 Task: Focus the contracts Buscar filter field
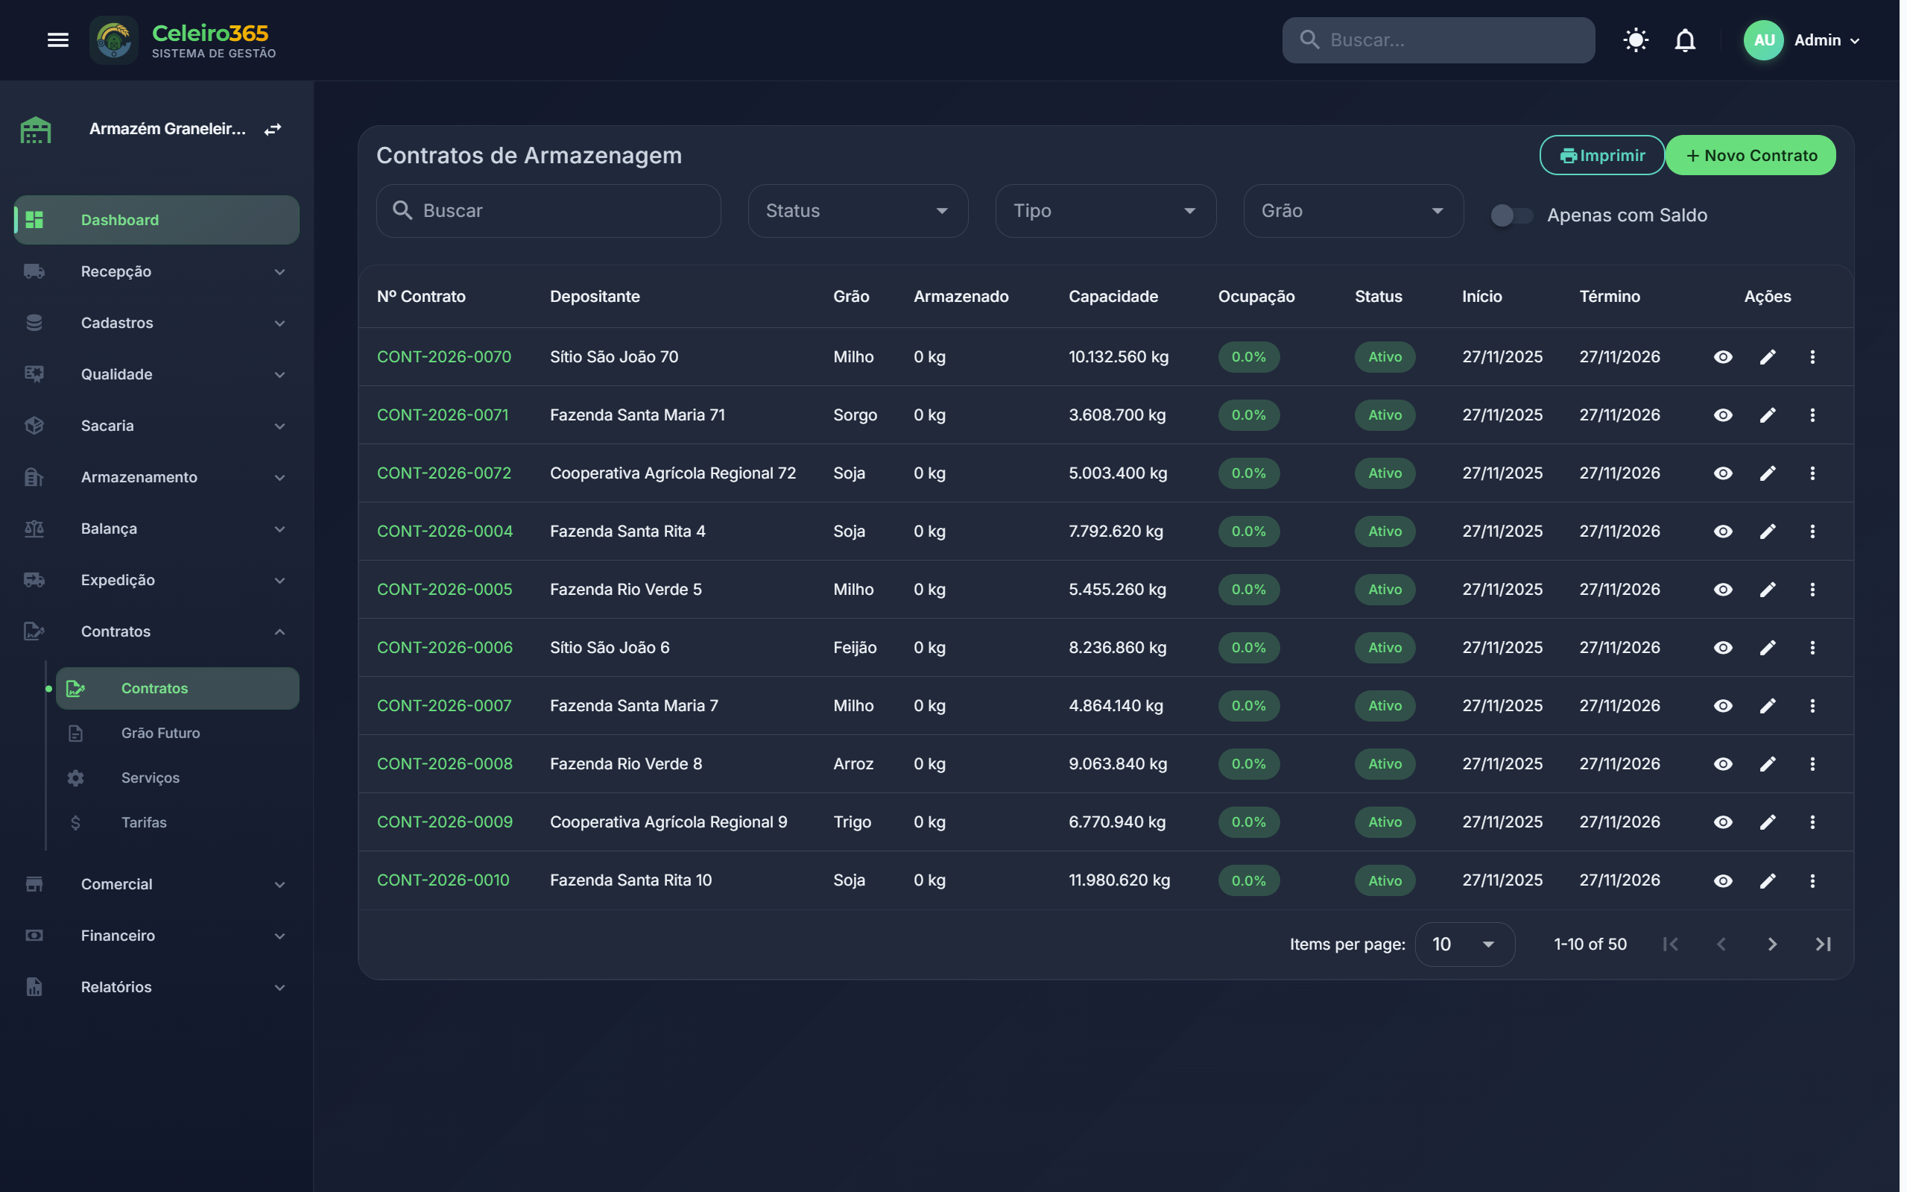[549, 211]
